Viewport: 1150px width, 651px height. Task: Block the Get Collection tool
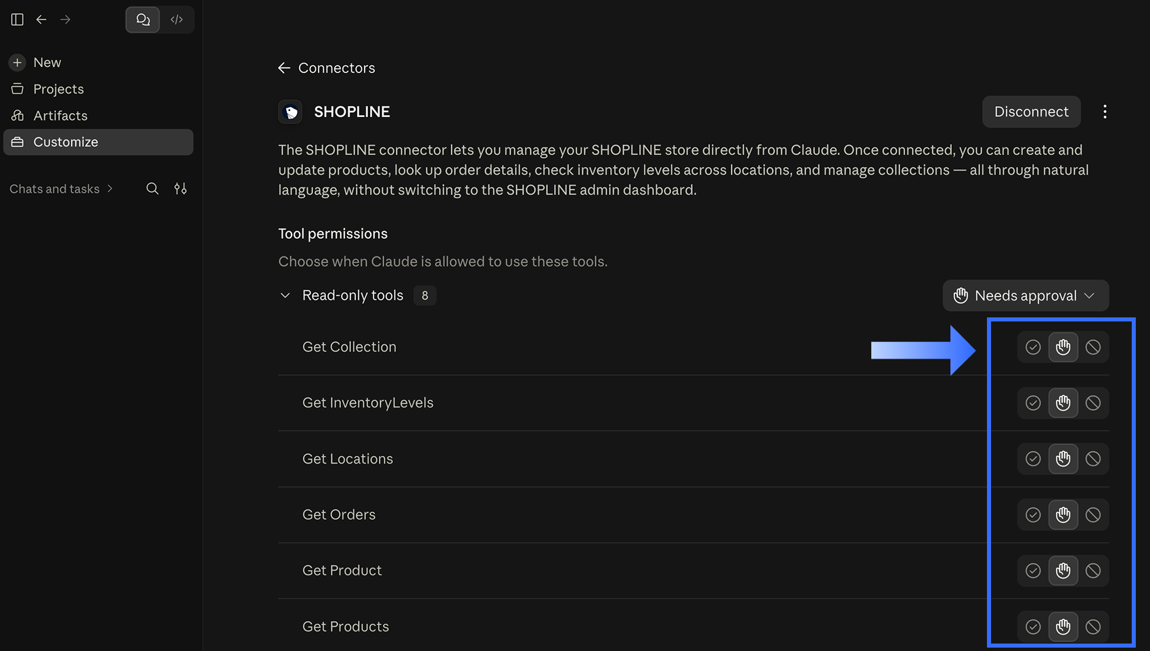(1093, 347)
